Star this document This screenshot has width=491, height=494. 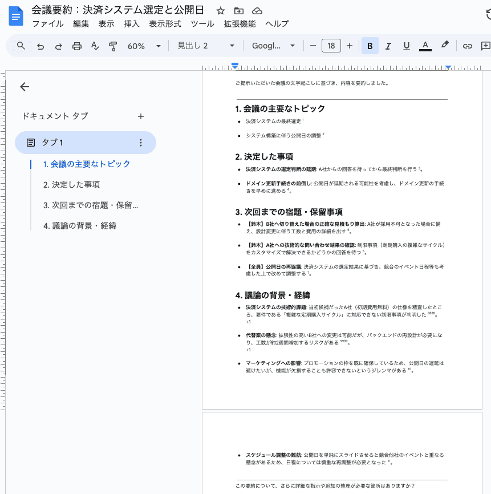coord(221,11)
